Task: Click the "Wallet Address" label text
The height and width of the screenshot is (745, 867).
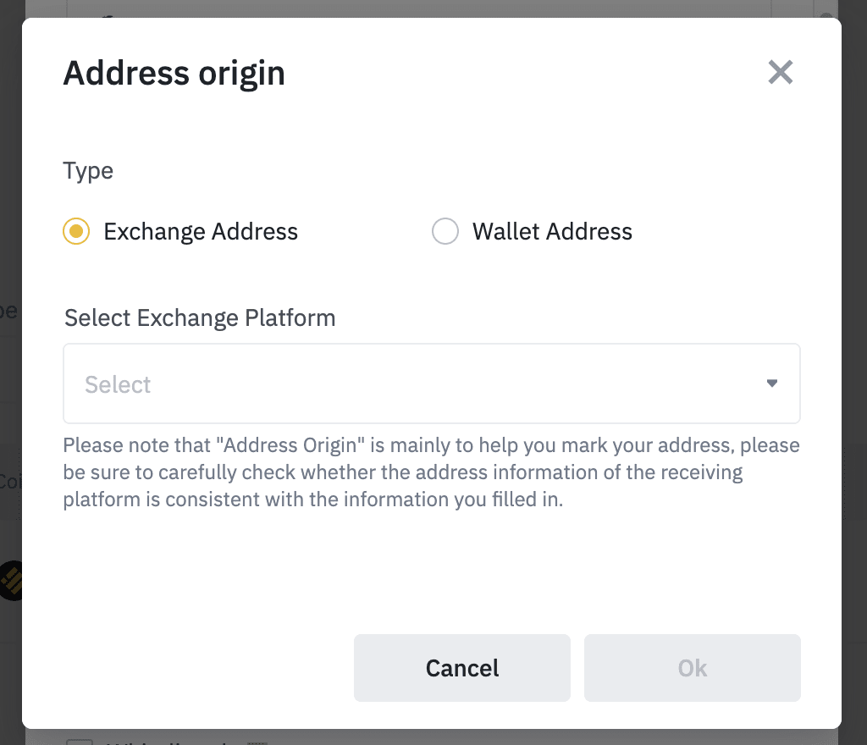Action: pyautogui.click(x=552, y=232)
